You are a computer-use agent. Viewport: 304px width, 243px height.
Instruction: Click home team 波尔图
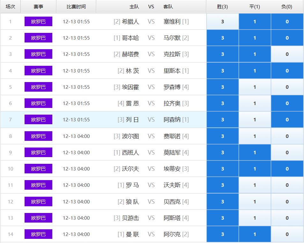[x=130, y=136]
